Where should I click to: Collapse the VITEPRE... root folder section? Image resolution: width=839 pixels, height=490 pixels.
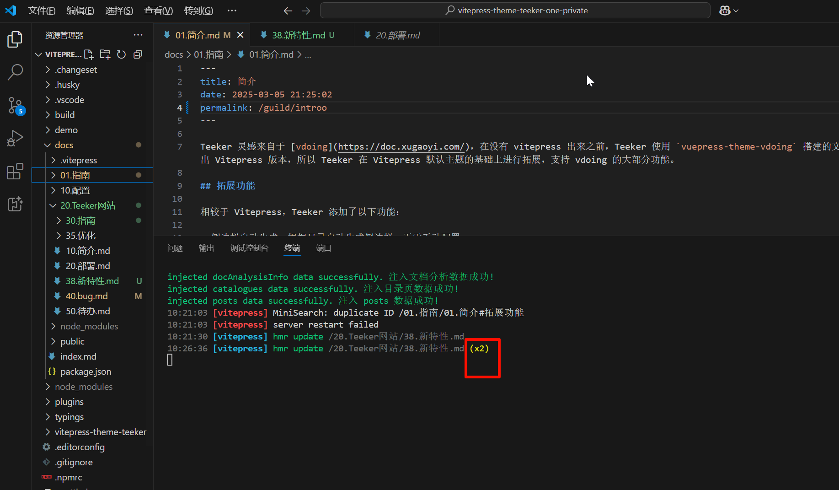point(38,54)
